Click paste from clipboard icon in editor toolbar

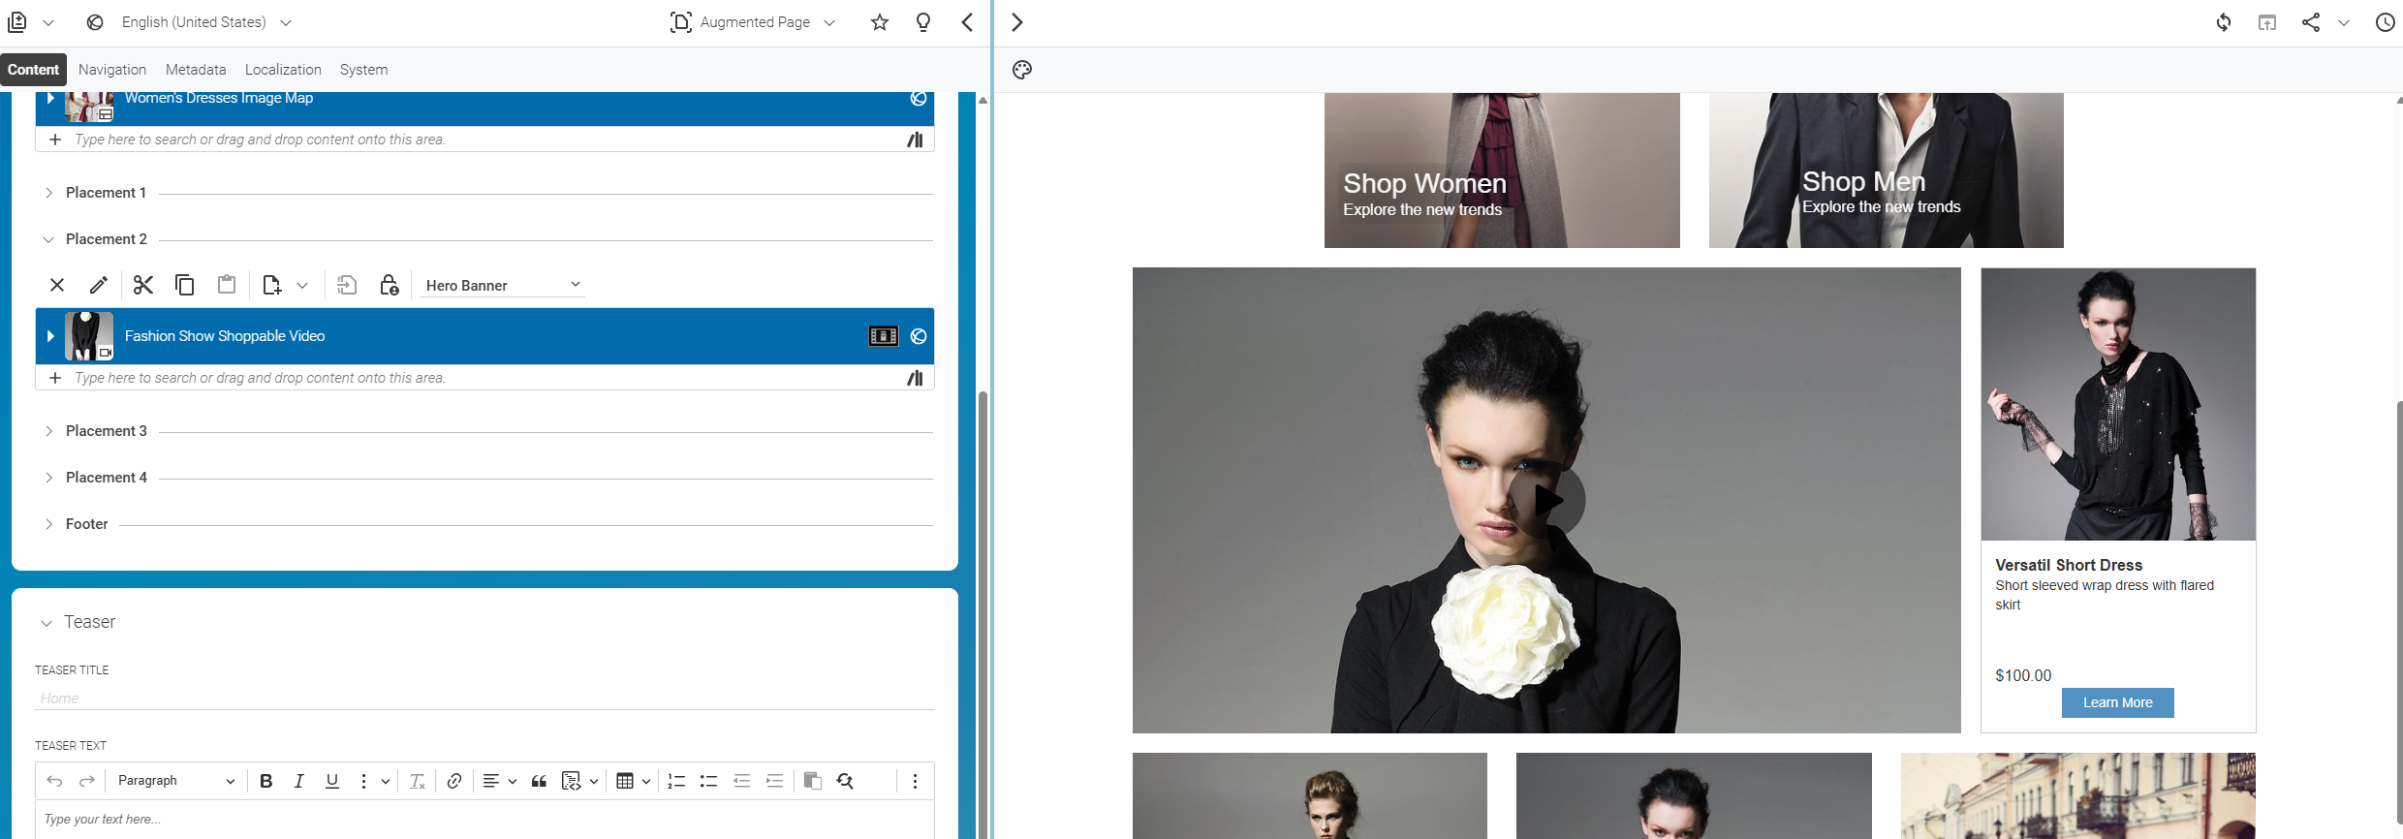(813, 781)
